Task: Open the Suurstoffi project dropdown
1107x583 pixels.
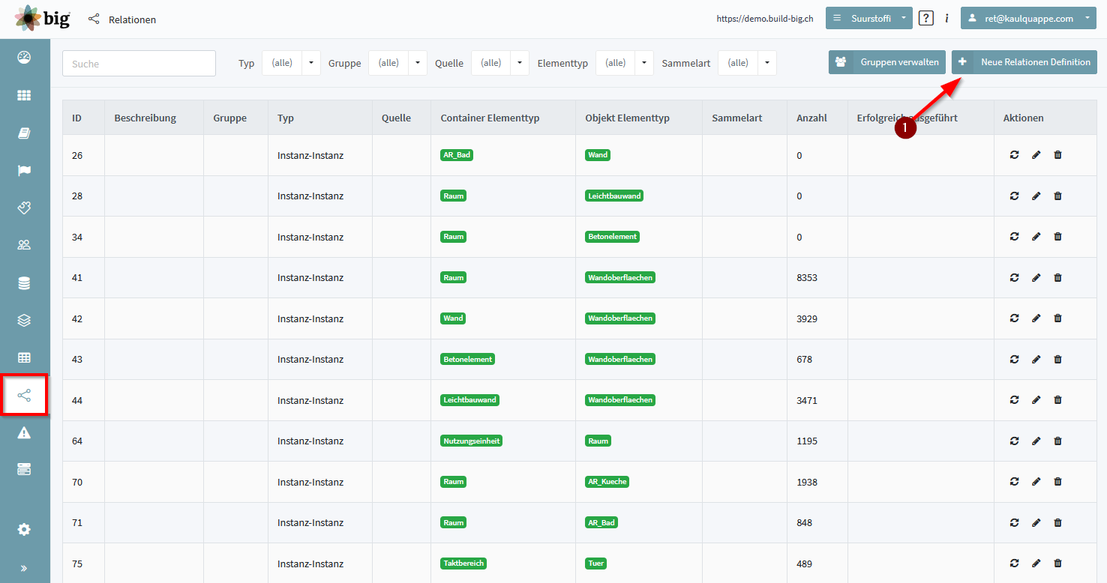Action: 869,18
